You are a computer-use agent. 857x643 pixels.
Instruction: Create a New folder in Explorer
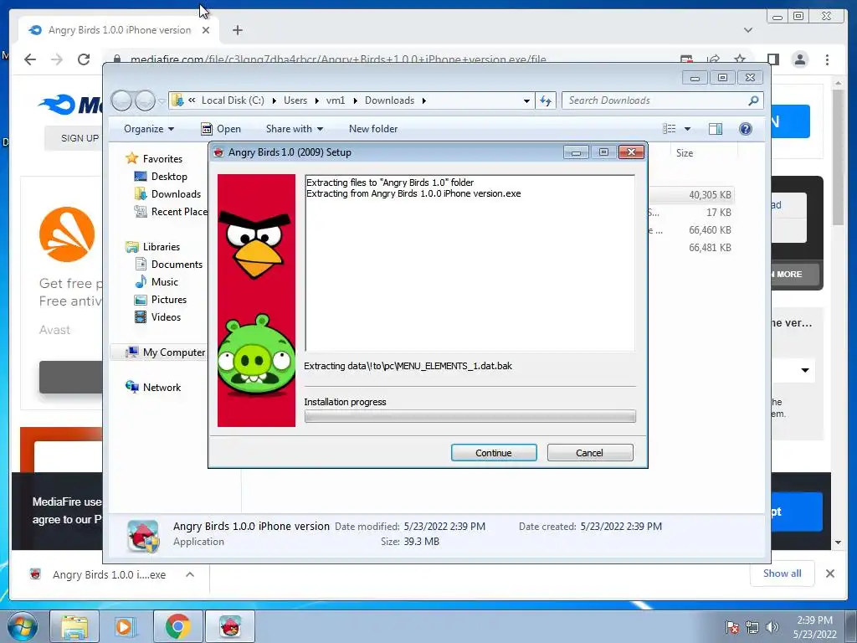(373, 129)
